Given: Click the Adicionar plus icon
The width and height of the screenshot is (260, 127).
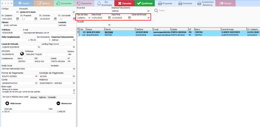Looking at the screenshot, I should coord(7,103).
